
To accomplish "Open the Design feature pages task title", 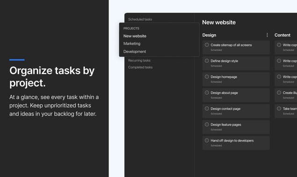I will (x=226, y=124).
